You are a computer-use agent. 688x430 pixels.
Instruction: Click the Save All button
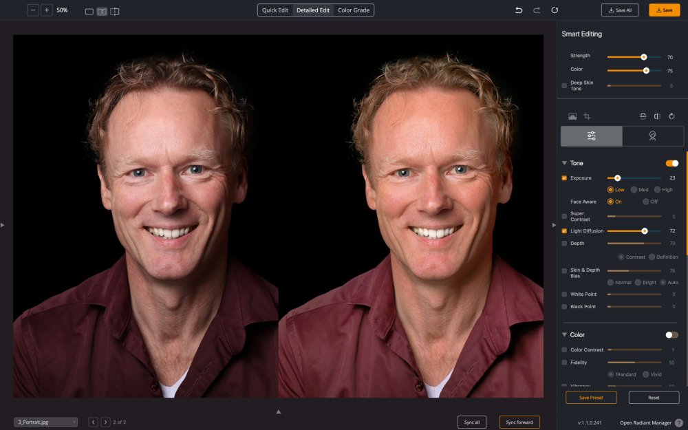click(x=620, y=10)
